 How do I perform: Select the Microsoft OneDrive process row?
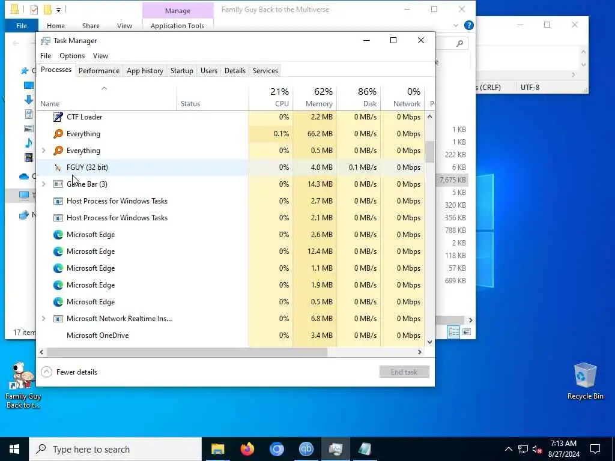point(230,336)
